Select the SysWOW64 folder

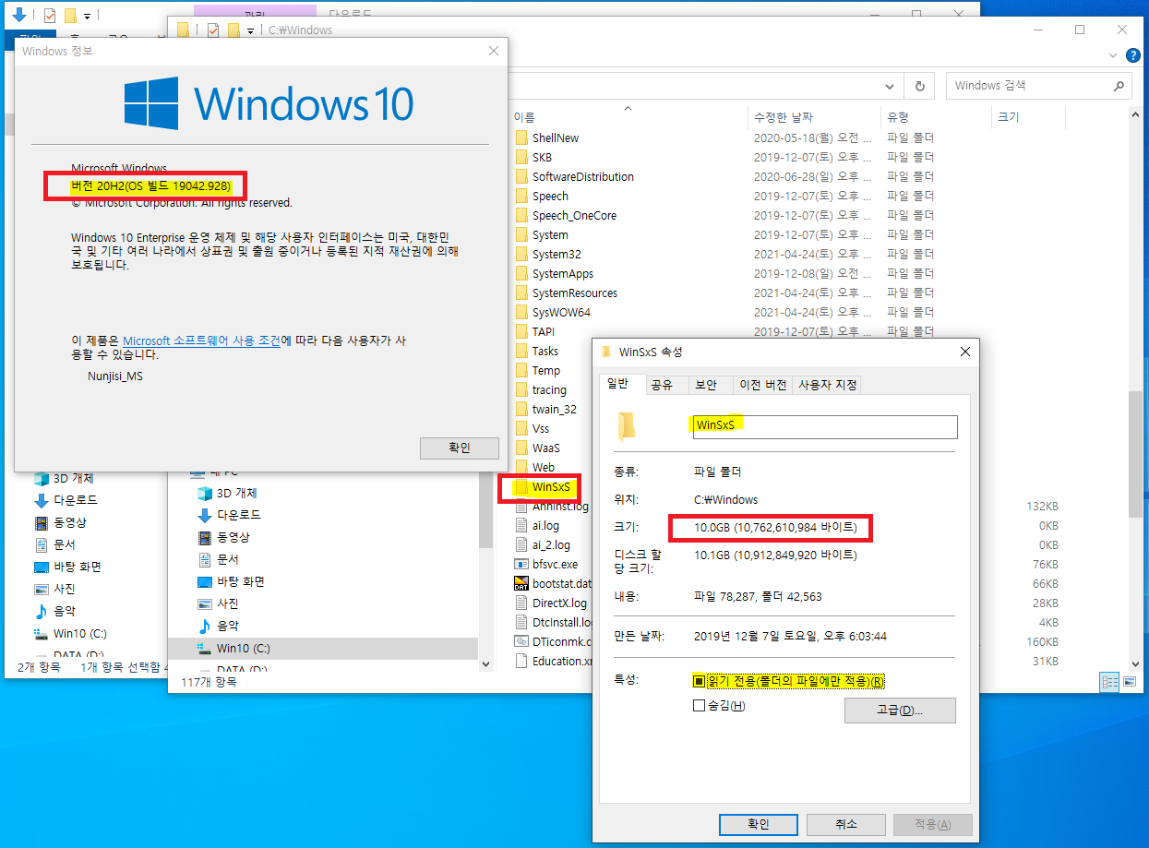pyautogui.click(x=561, y=312)
